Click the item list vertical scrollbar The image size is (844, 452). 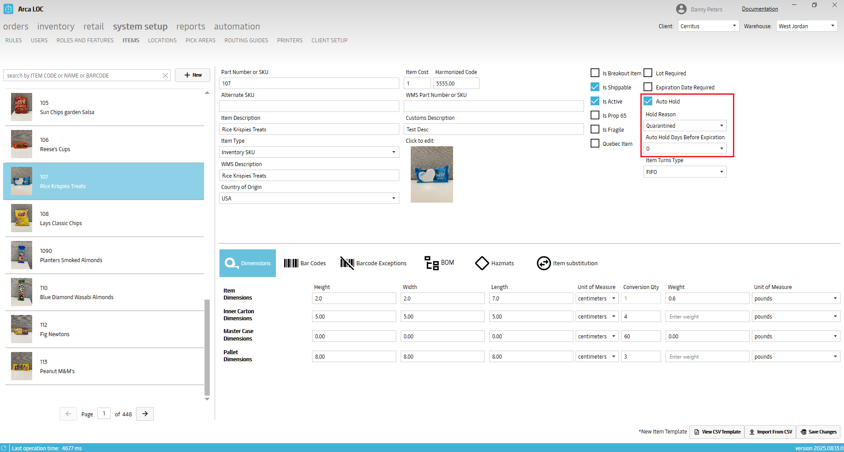pyautogui.click(x=207, y=347)
